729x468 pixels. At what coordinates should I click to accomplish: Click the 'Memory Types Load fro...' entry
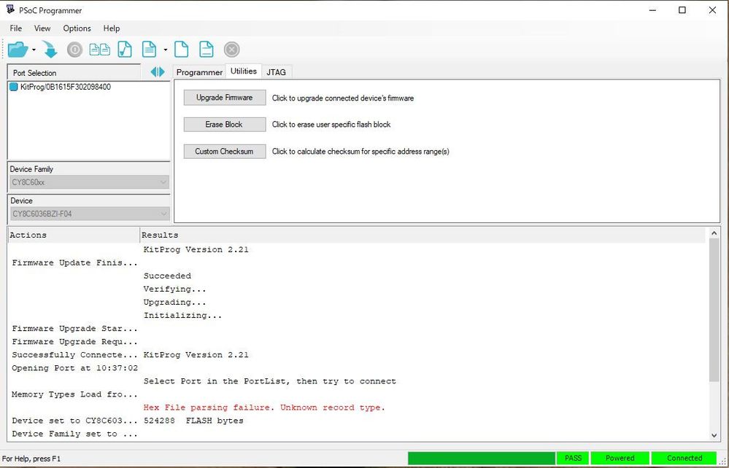(x=75, y=394)
